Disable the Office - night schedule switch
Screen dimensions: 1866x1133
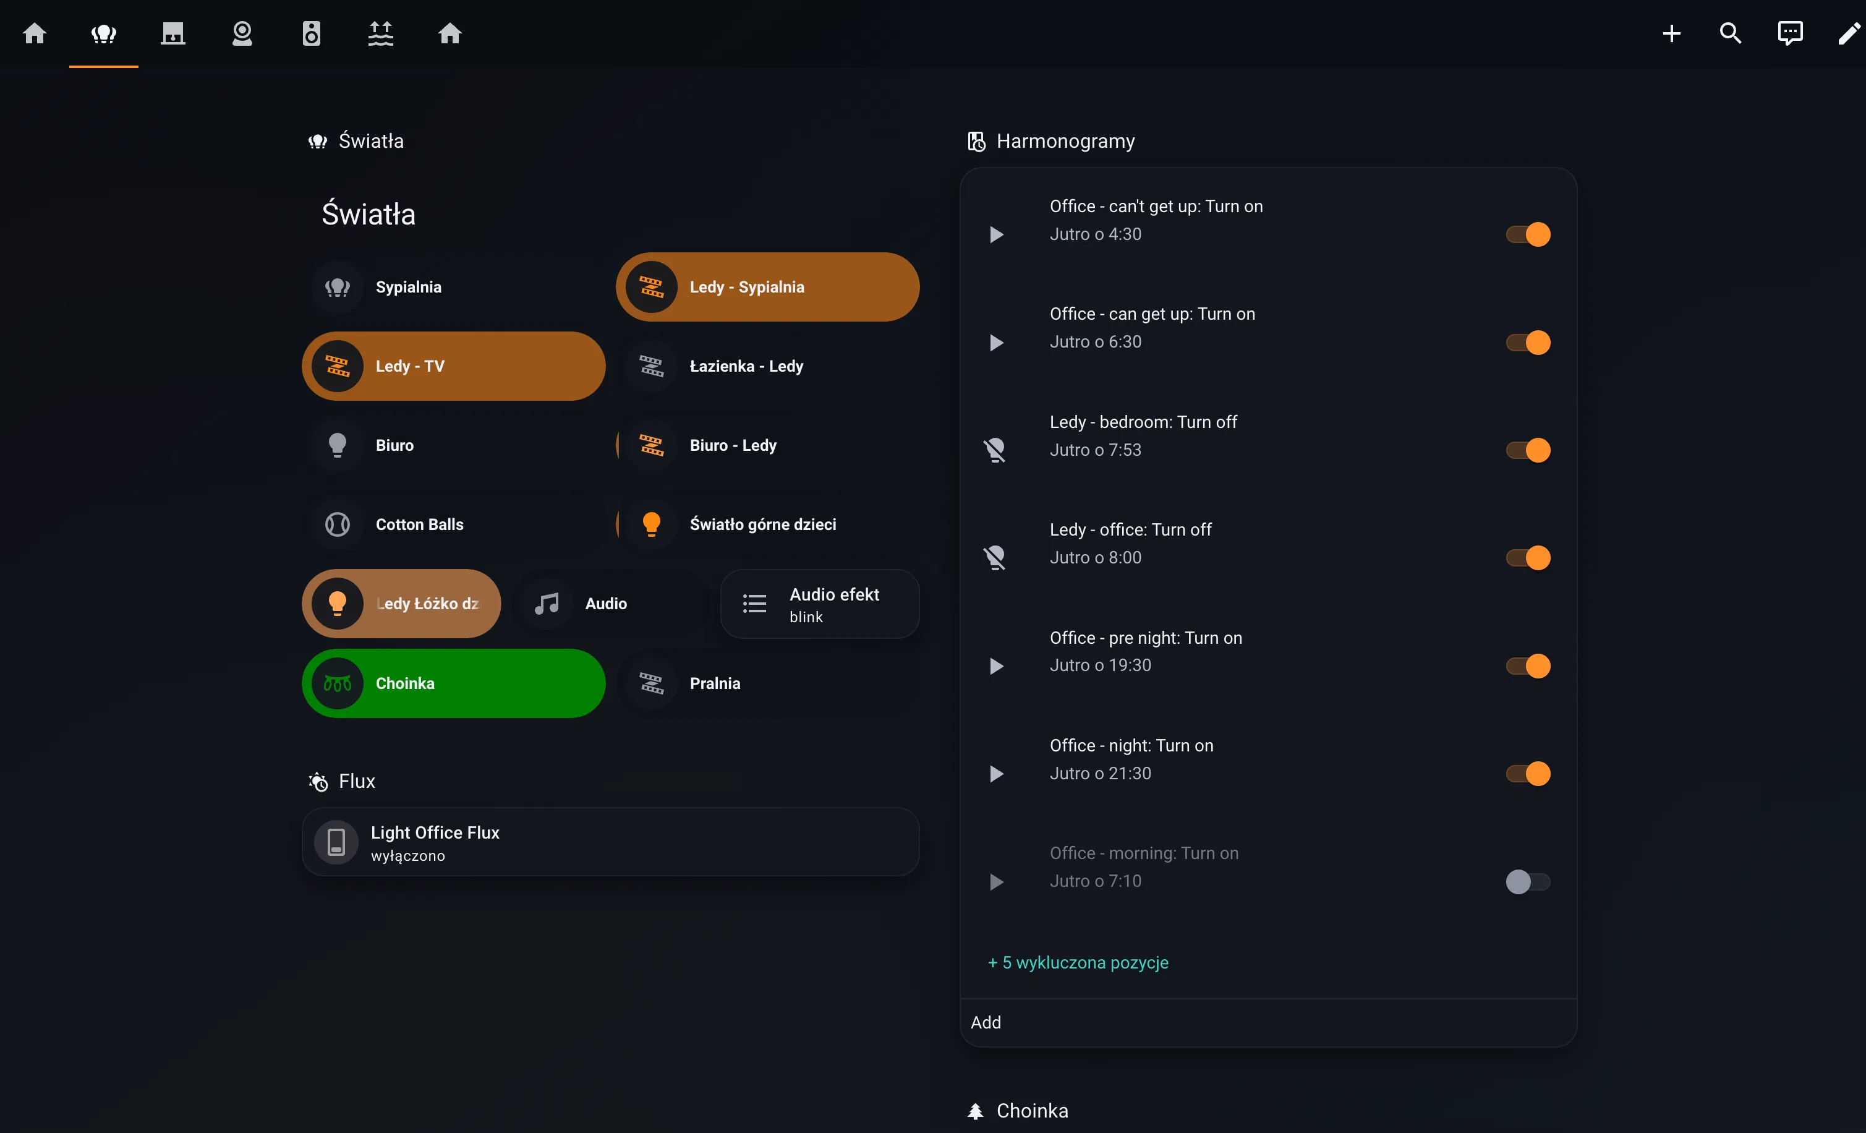(x=1527, y=773)
